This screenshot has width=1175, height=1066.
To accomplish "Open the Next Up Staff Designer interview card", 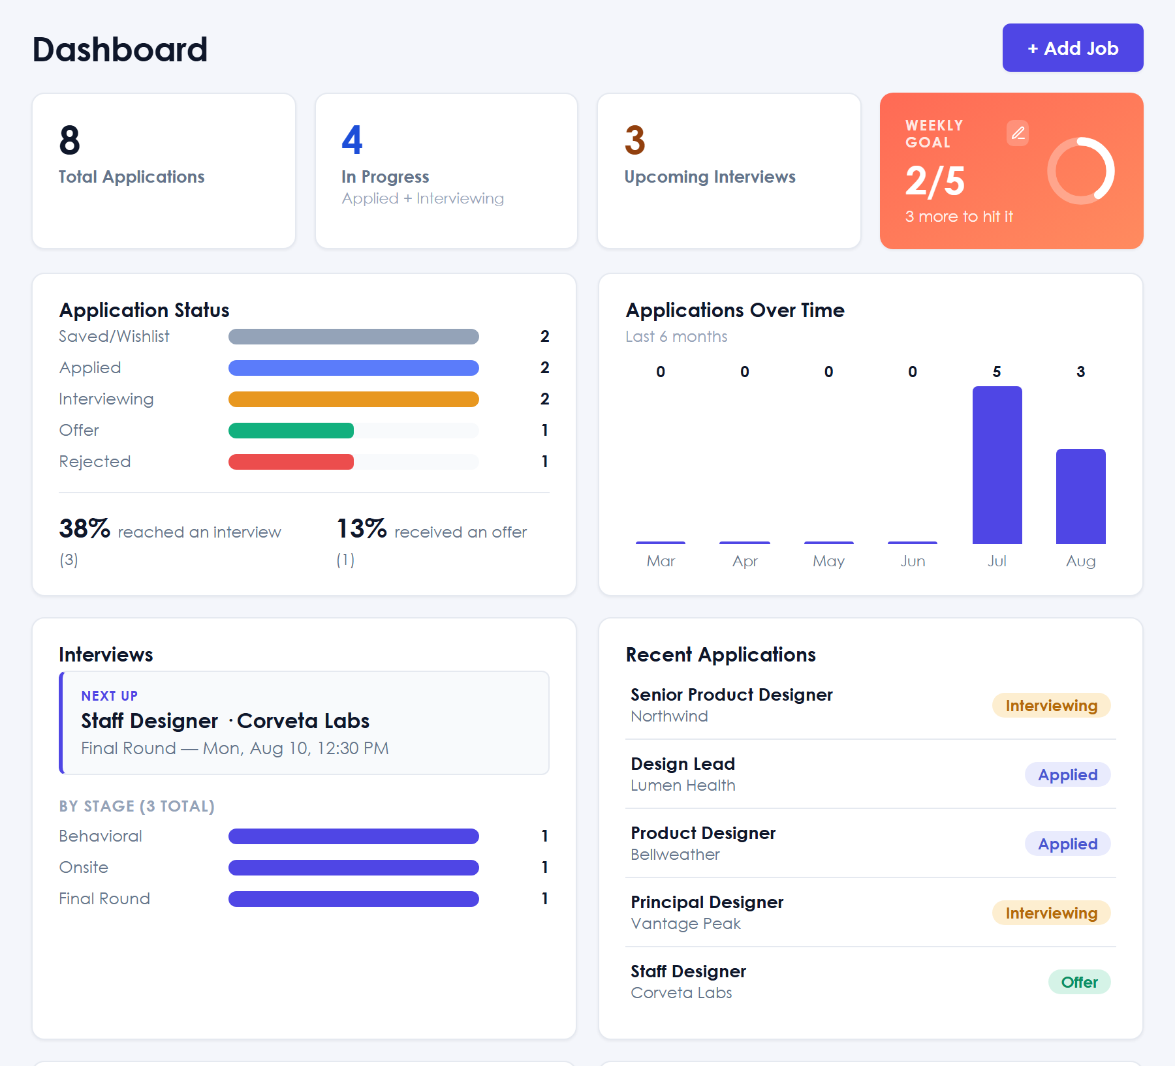I will pos(304,723).
